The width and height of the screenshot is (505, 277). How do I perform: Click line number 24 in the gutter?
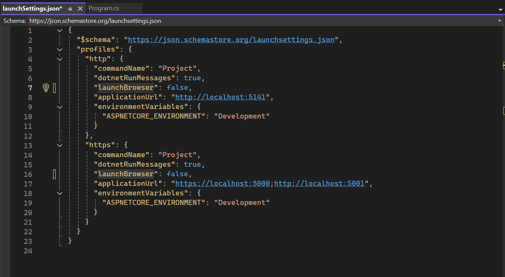28,251
